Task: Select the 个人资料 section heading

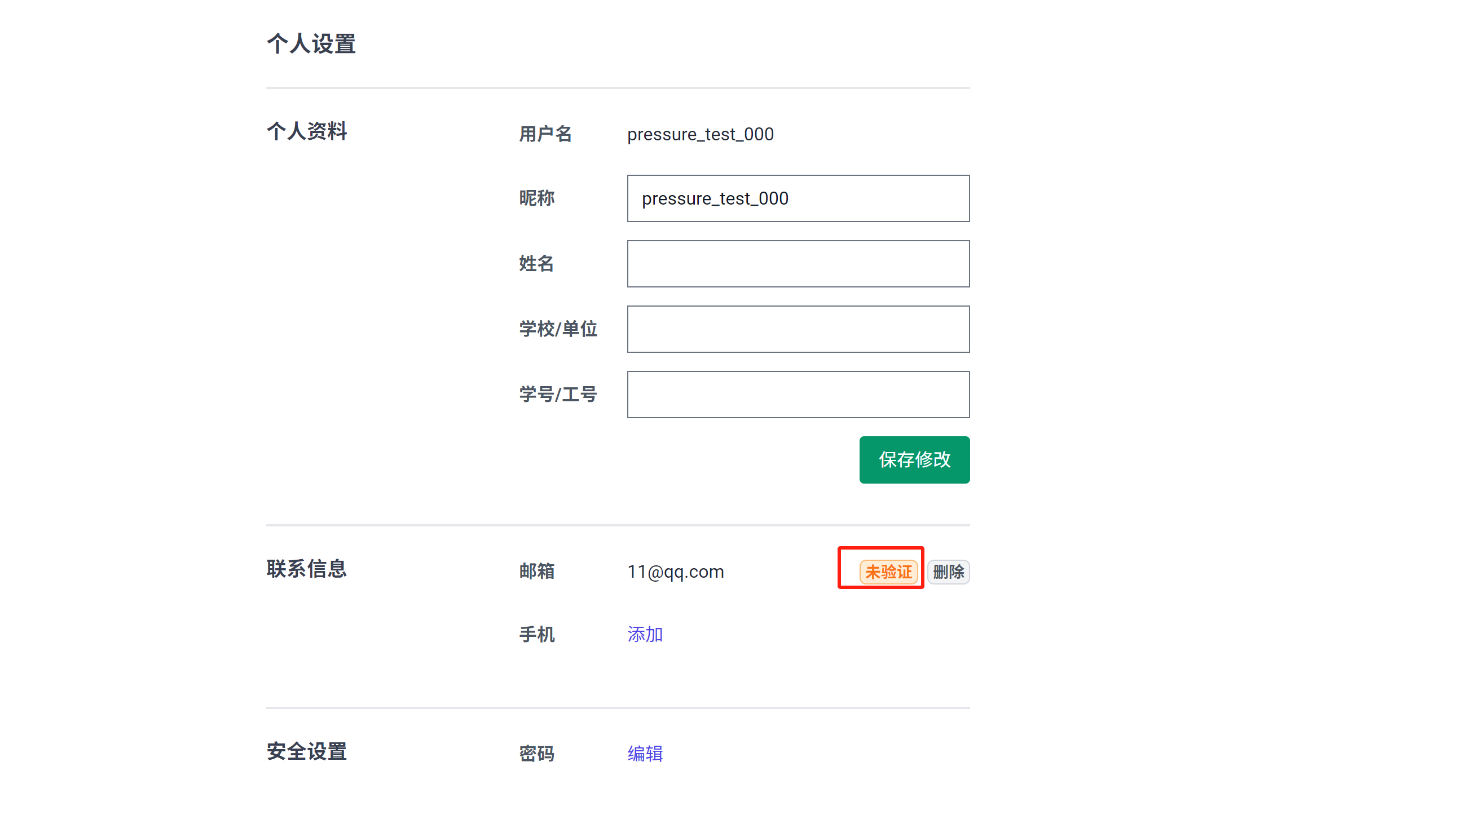Action: tap(307, 131)
